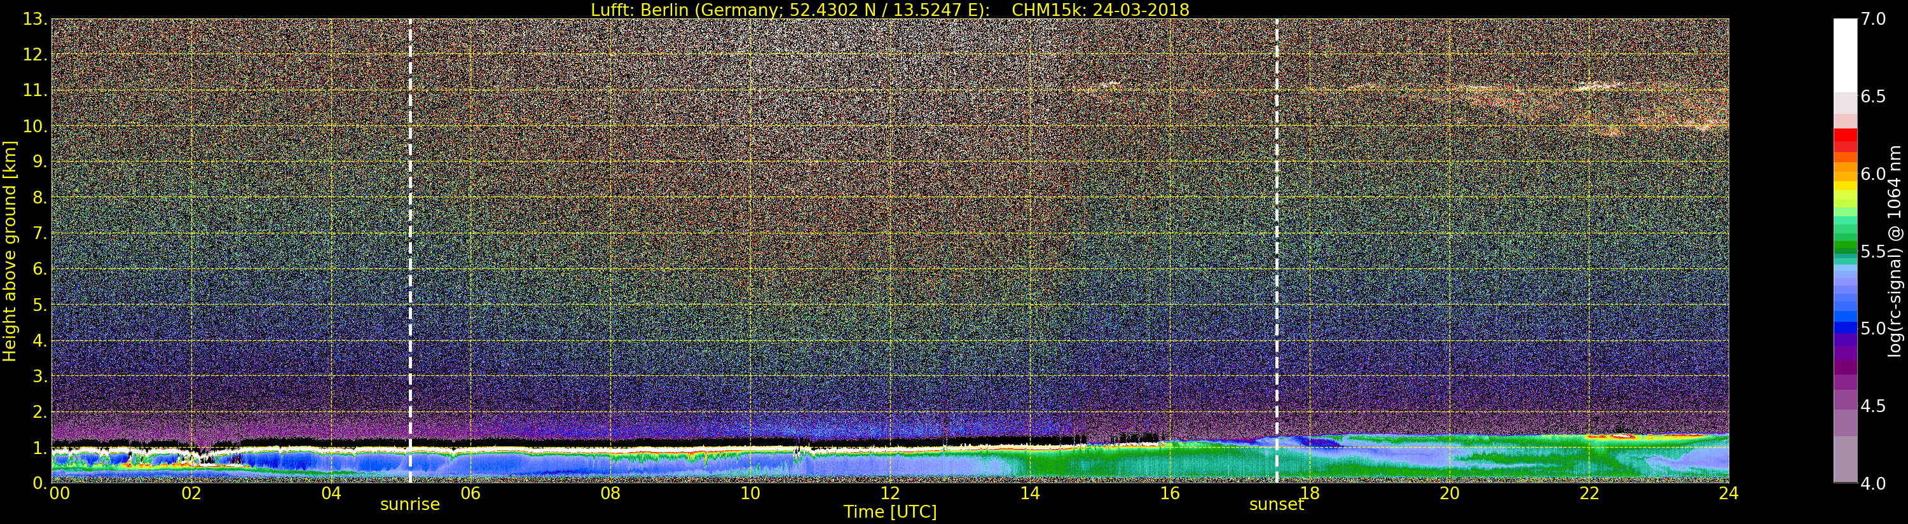Click time axis tick '12'
1908x524 pixels.
click(x=889, y=493)
